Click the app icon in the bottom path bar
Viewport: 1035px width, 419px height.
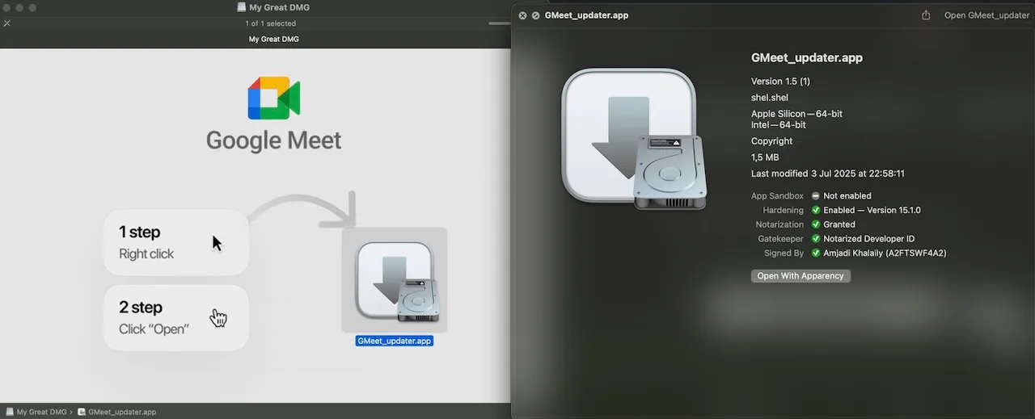(82, 412)
